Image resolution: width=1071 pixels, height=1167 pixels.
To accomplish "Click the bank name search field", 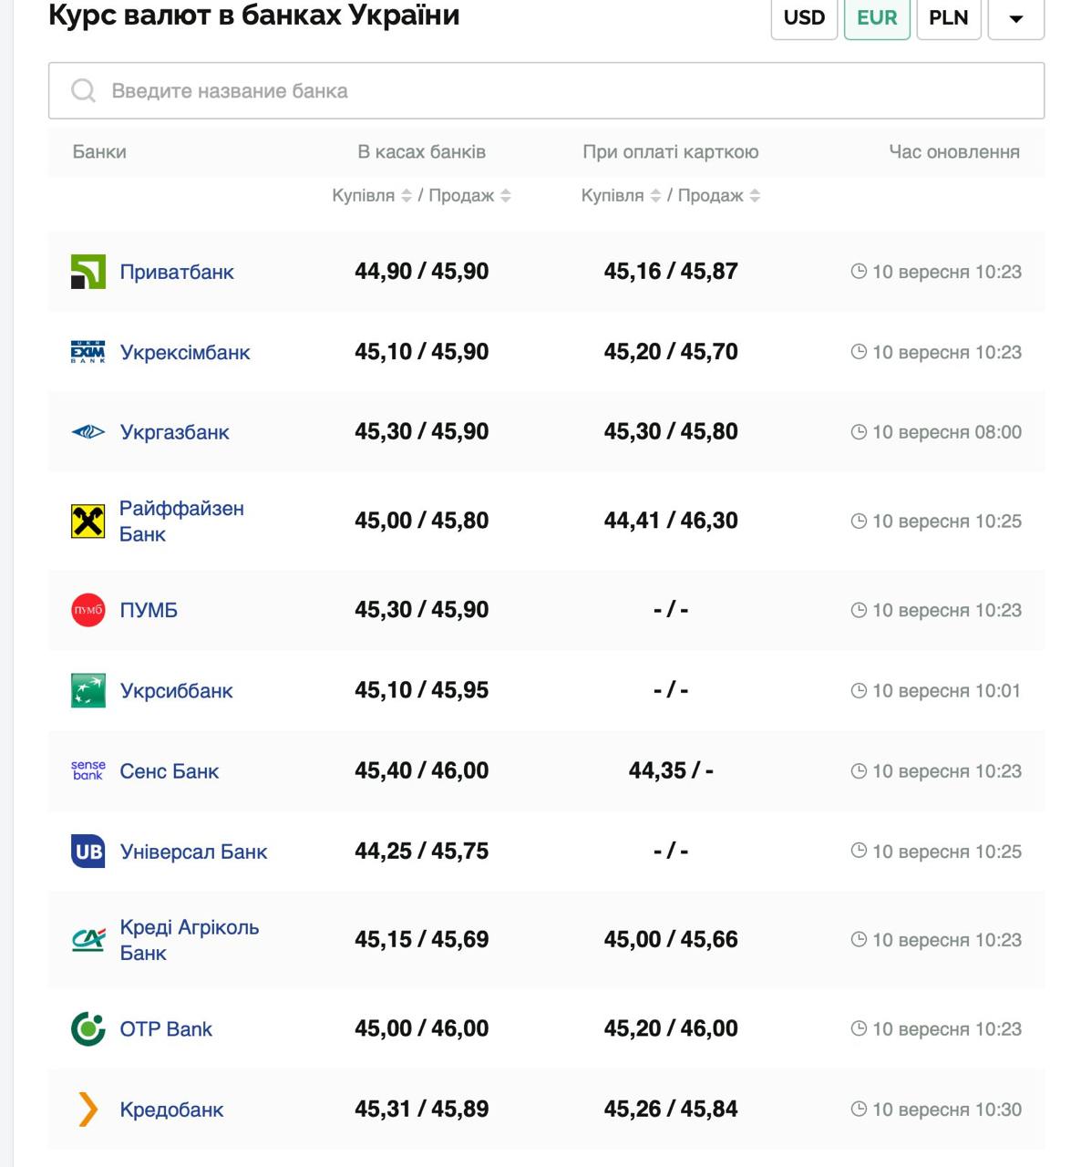I will tap(547, 91).
